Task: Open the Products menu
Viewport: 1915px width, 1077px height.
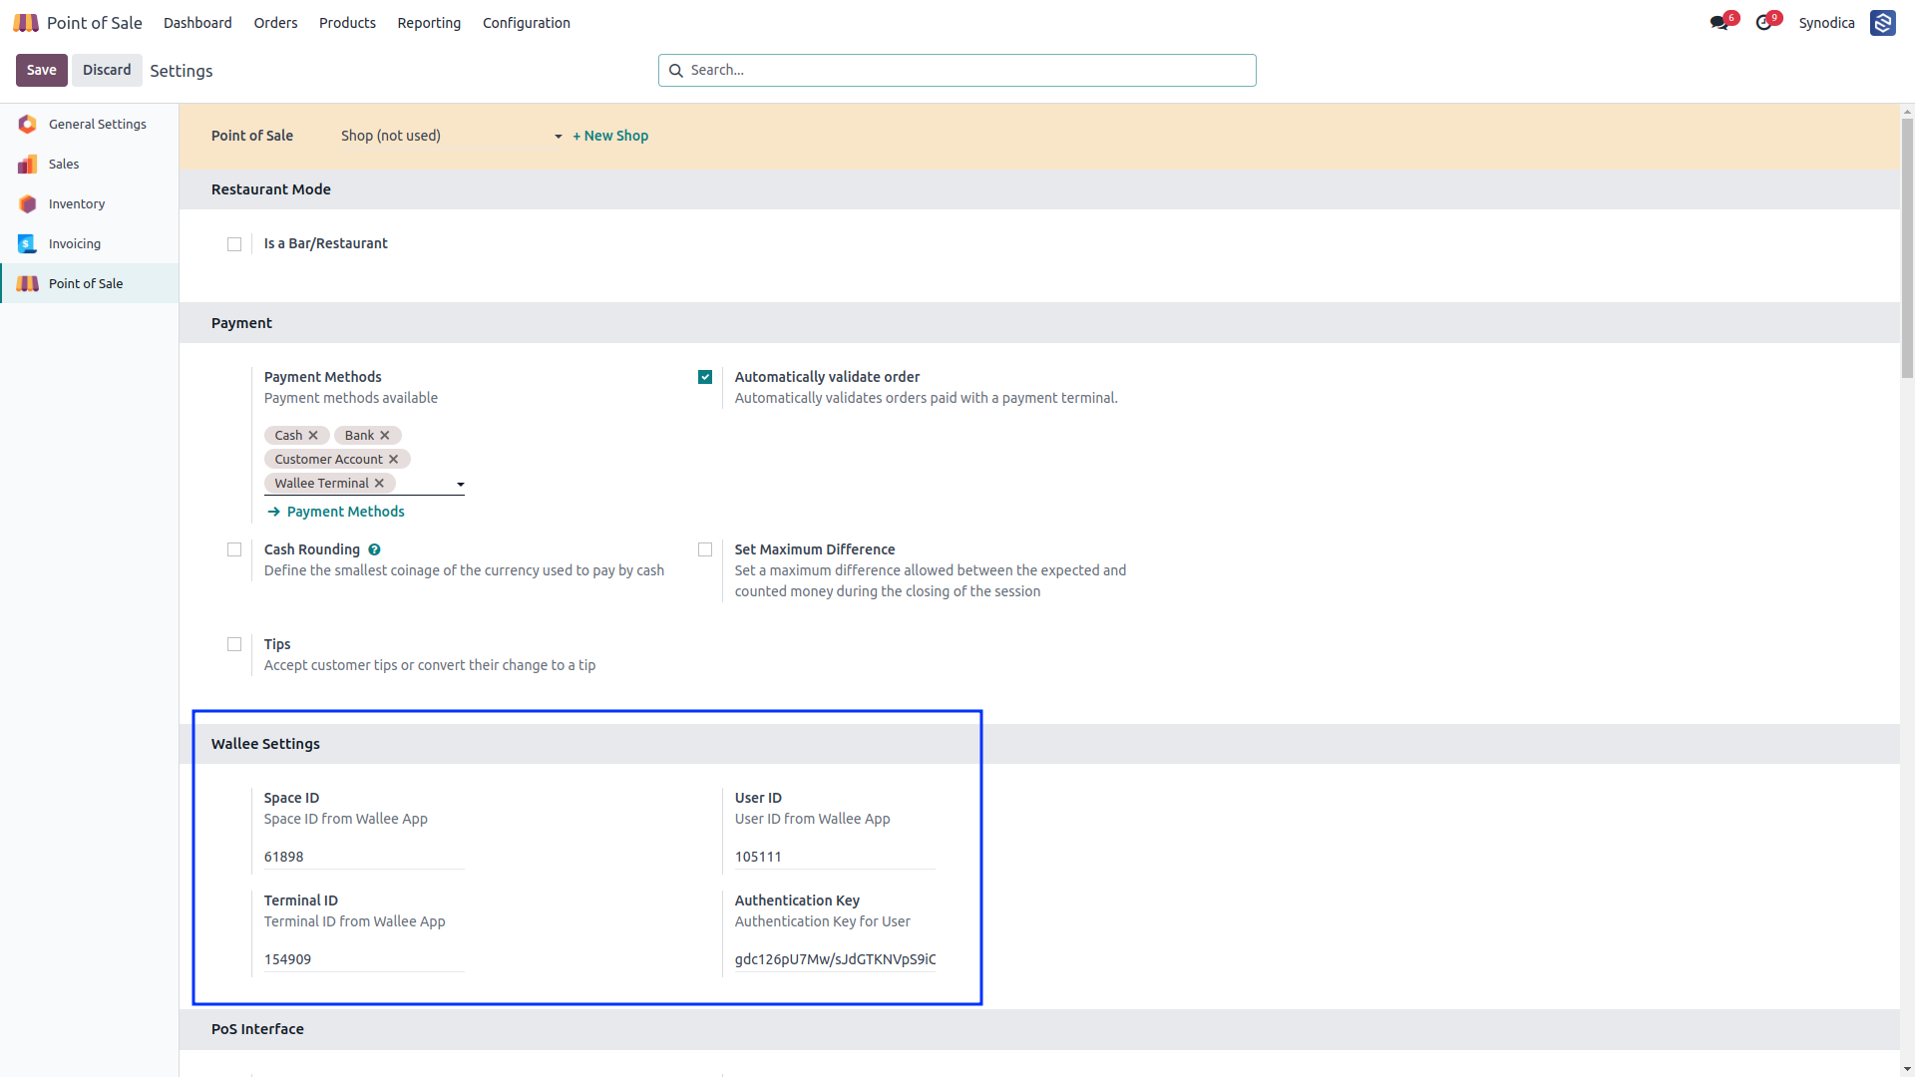Action: (x=347, y=23)
